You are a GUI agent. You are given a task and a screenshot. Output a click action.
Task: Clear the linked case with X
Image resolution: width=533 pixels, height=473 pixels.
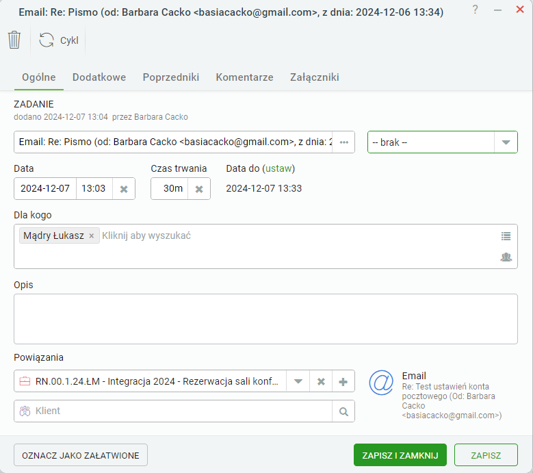(321, 381)
